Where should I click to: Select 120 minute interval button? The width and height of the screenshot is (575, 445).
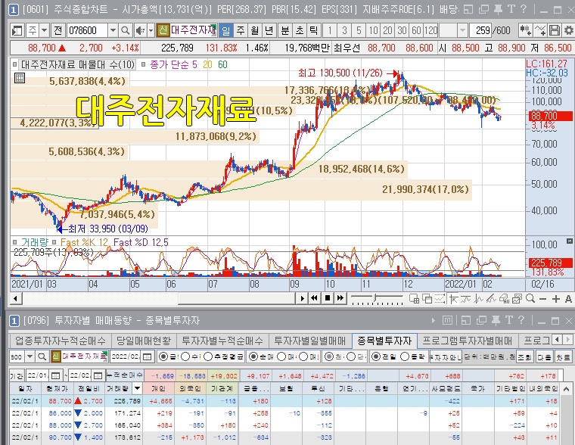pyautogui.click(x=431, y=30)
